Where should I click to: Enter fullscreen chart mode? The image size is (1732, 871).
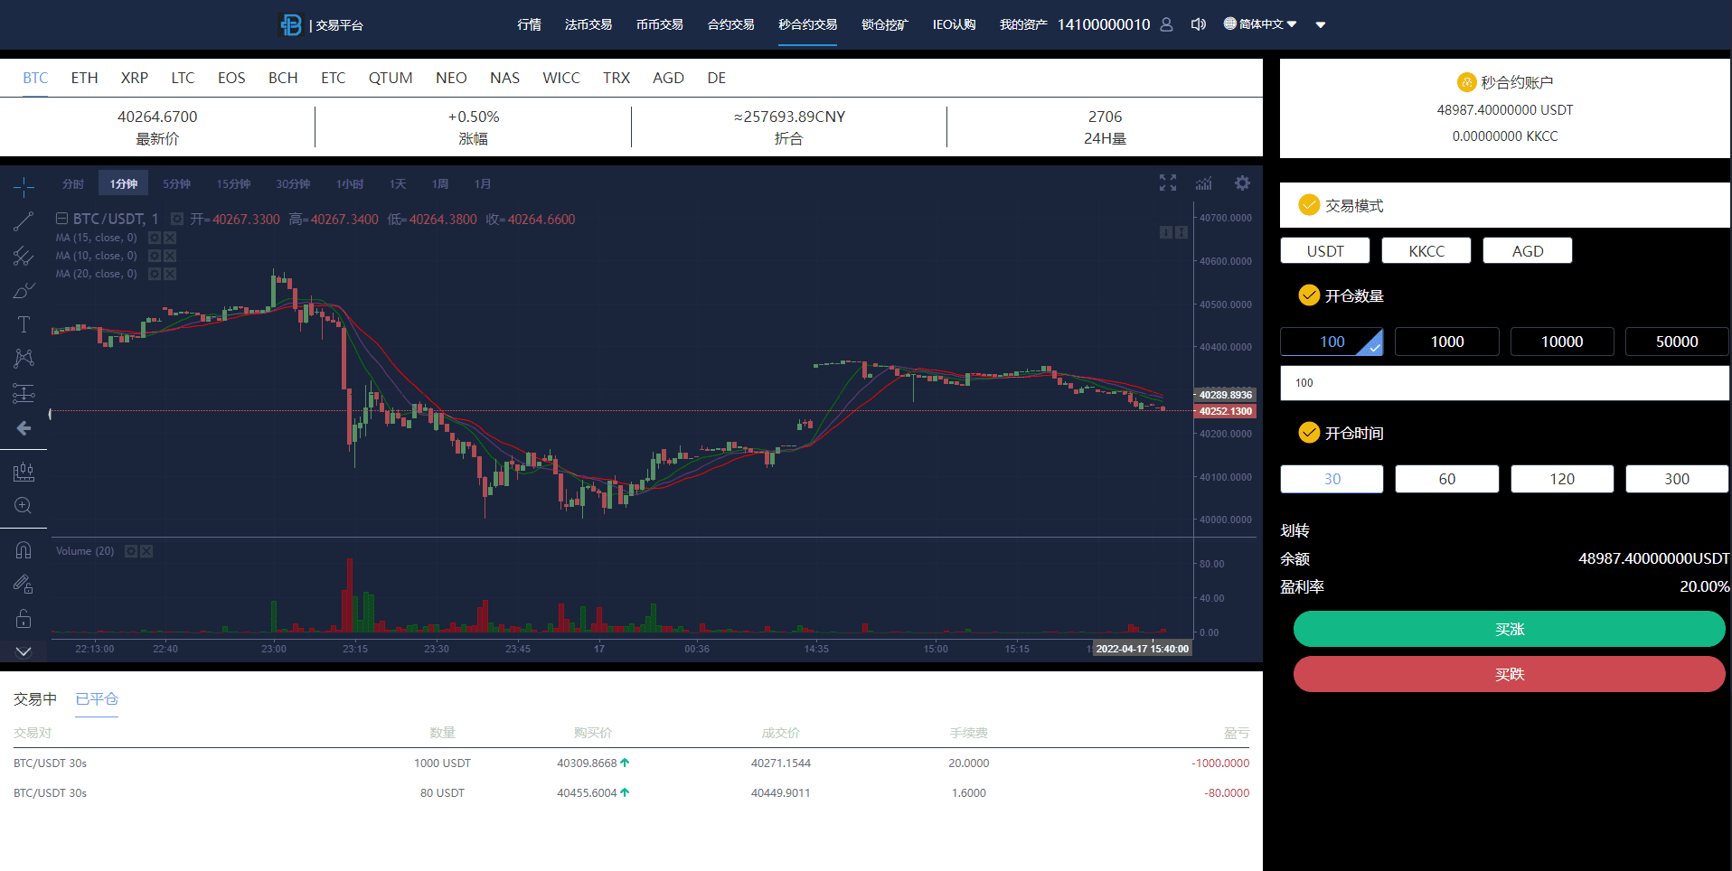(1168, 183)
